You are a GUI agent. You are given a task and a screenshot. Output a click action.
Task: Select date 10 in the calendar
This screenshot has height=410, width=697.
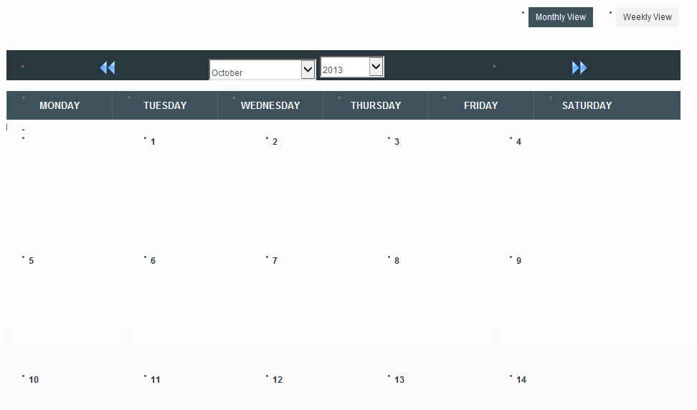point(34,380)
